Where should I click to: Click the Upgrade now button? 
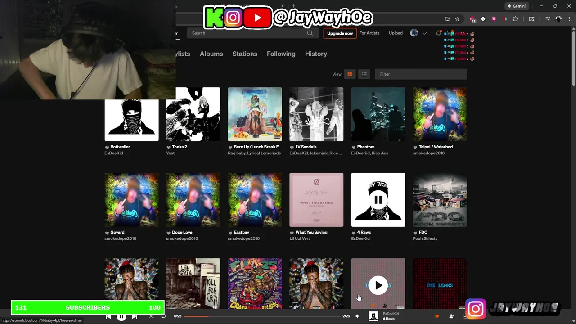coord(340,33)
